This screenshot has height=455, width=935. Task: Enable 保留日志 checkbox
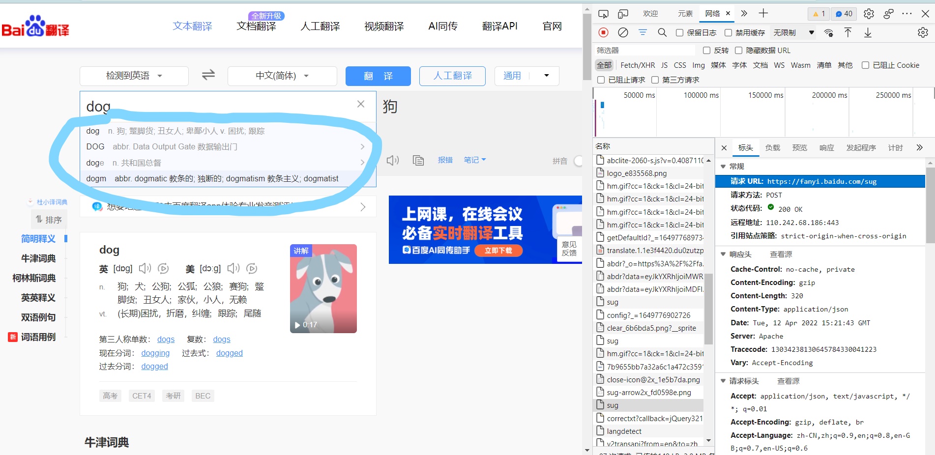coord(679,32)
